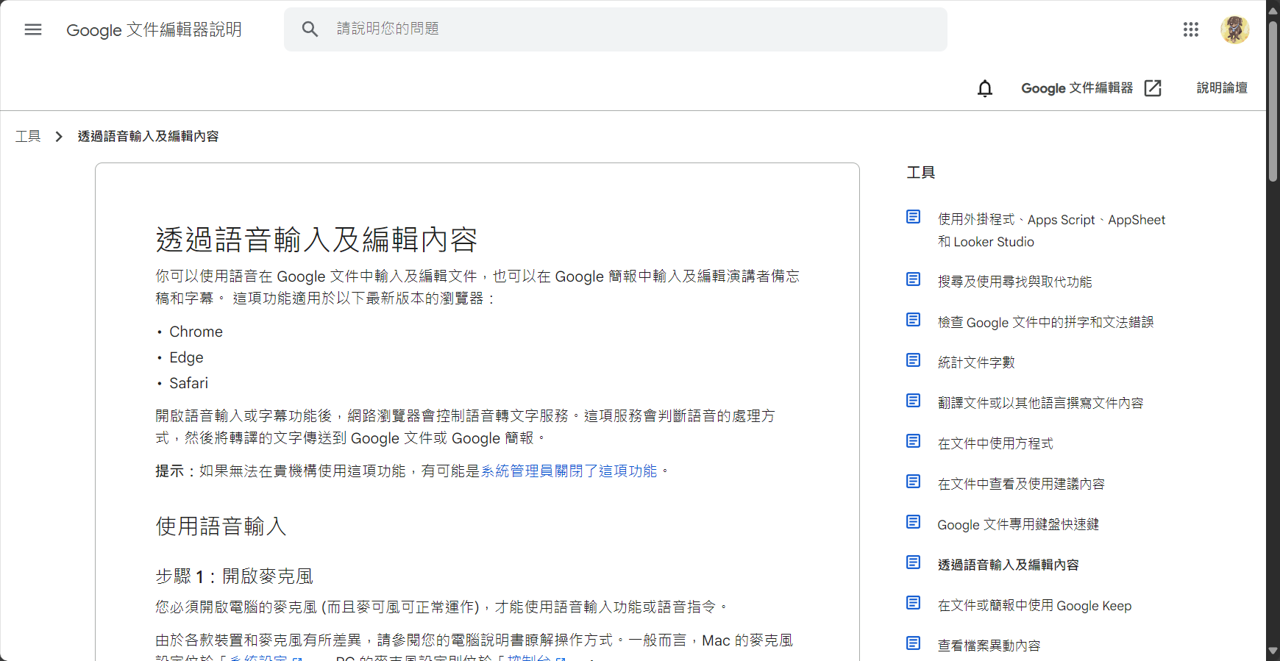This screenshot has width=1280, height=661.
Task: Open the 工具 breadcrumb link
Action: pos(28,137)
